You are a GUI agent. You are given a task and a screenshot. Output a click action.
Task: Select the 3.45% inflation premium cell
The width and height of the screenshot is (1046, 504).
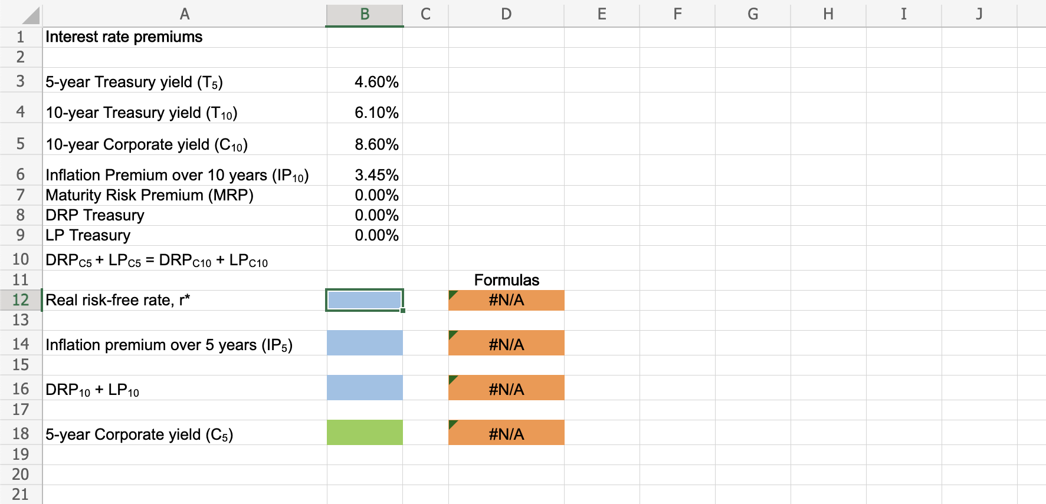pyautogui.click(x=365, y=174)
